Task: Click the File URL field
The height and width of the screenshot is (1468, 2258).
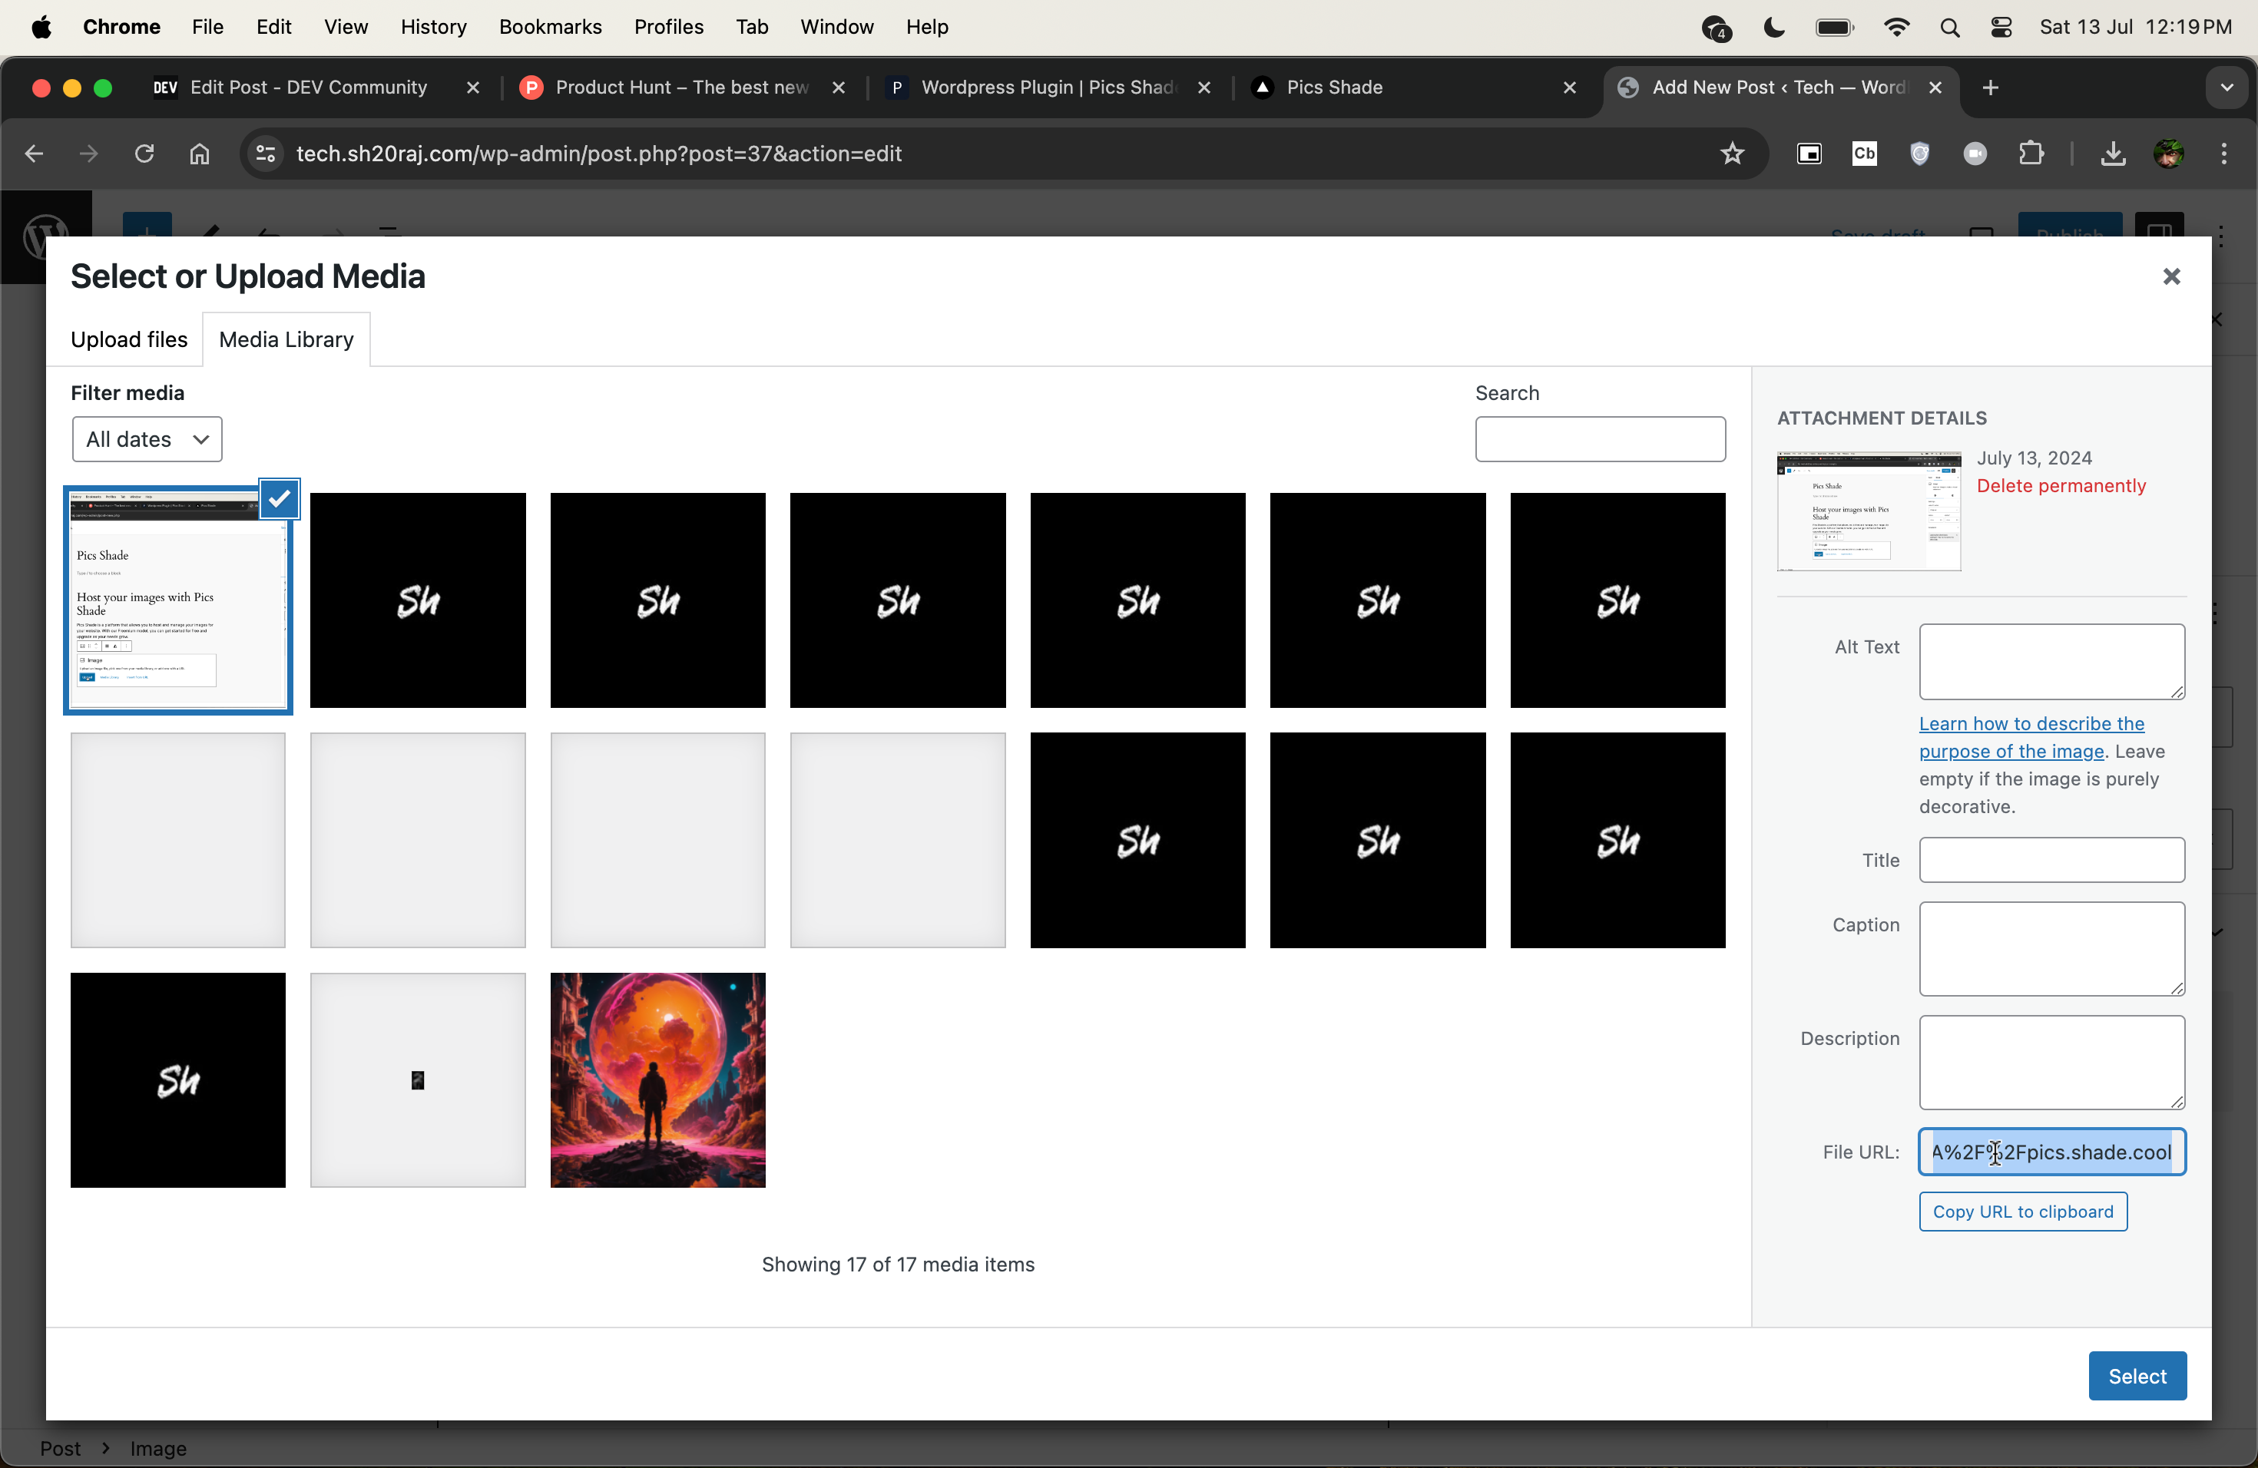Action: (2051, 1152)
